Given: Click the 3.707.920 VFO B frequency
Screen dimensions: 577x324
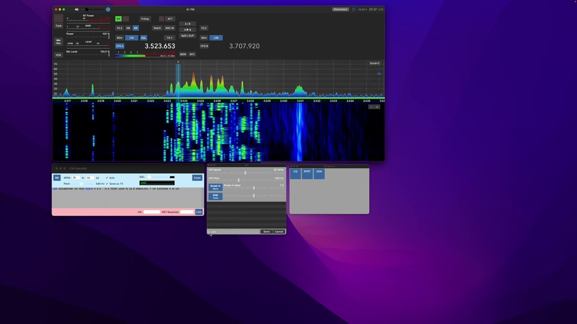Looking at the screenshot, I should (x=244, y=46).
